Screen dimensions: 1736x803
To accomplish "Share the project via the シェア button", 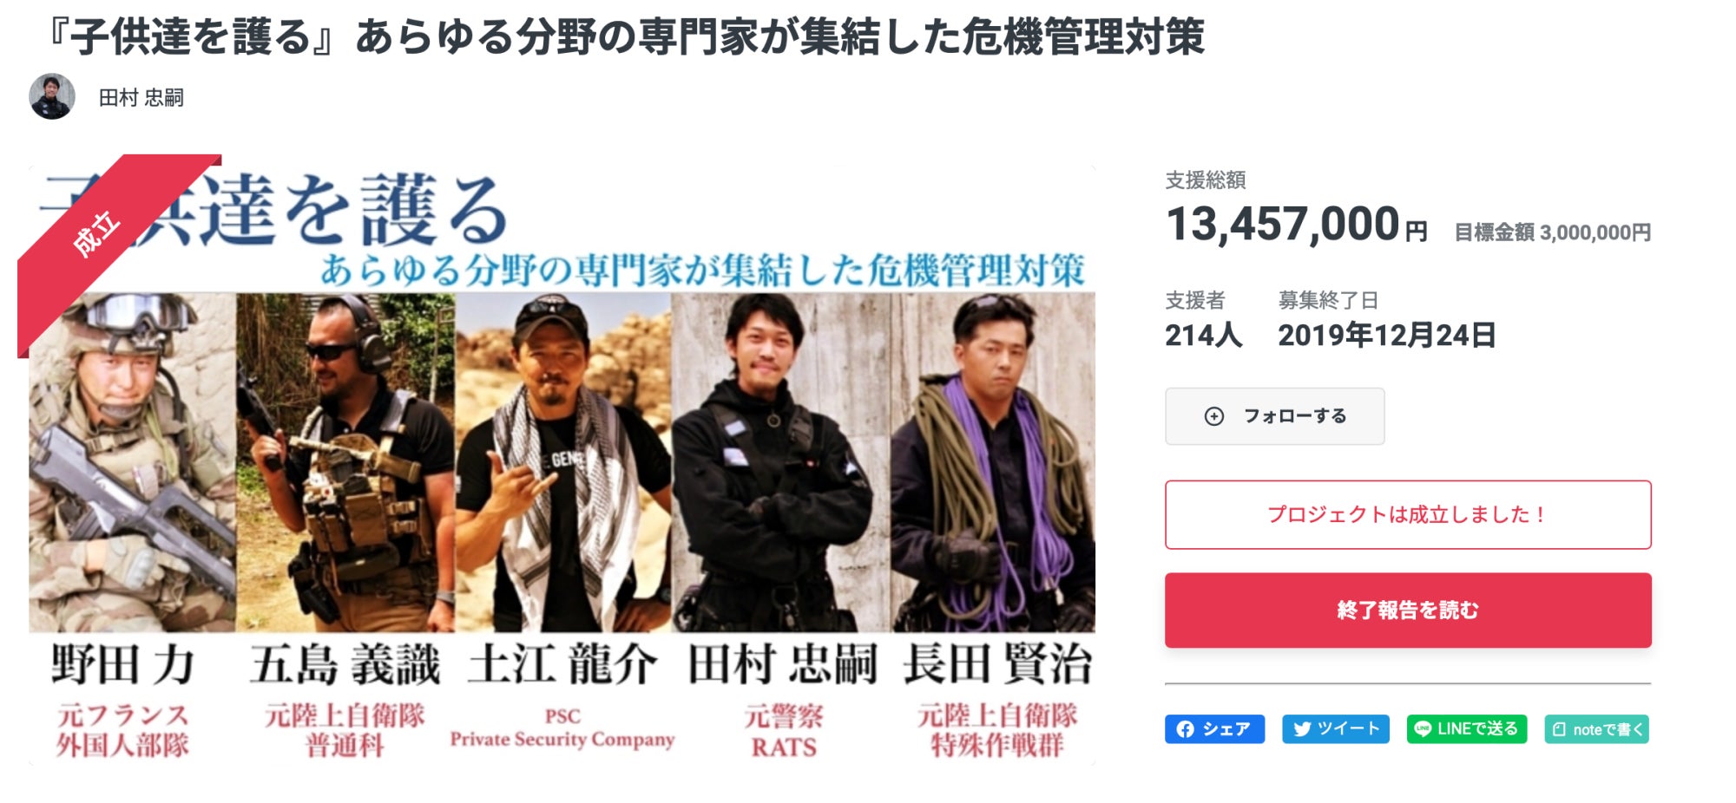I will [x=1214, y=729].
